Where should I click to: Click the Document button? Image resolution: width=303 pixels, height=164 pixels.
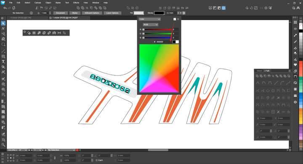(61, 13)
